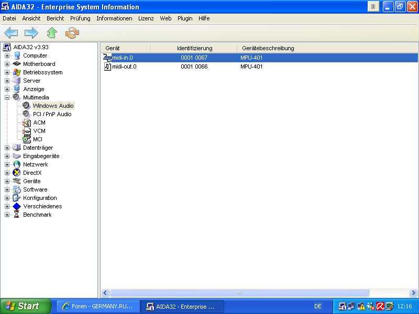The width and height of the screenshot is (419, 314).
Task: Click the AIDA32 taskbar button
Action: (182, 306)
